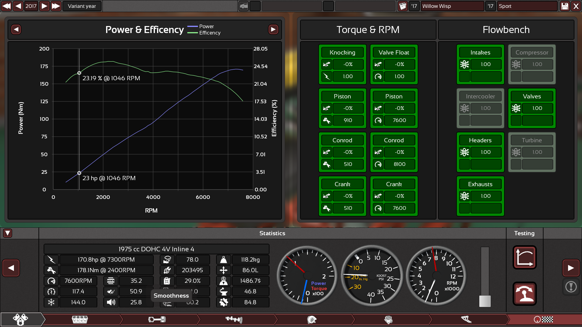Image resolution: width=582 pixels, height=327 pixels.
Task: Go to next year with single right arrow
Action: click(x=44, y=6)
